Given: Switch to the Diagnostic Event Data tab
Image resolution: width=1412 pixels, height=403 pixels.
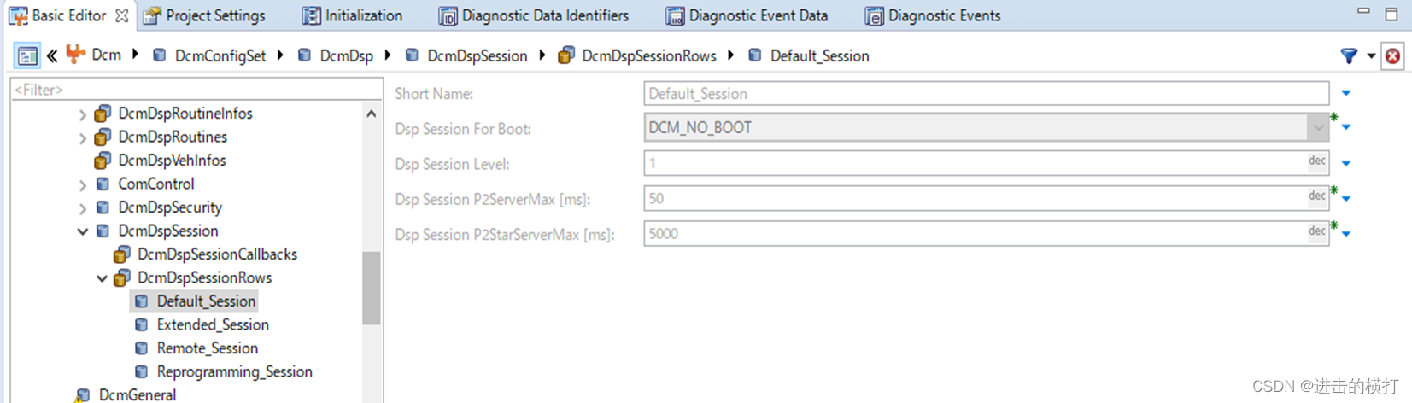Looking at the screenshot, I should click(747, 15).
